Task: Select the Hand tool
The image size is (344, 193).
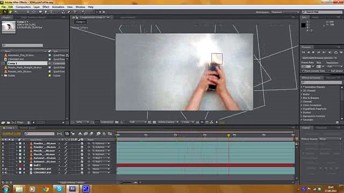Action: 10,12
